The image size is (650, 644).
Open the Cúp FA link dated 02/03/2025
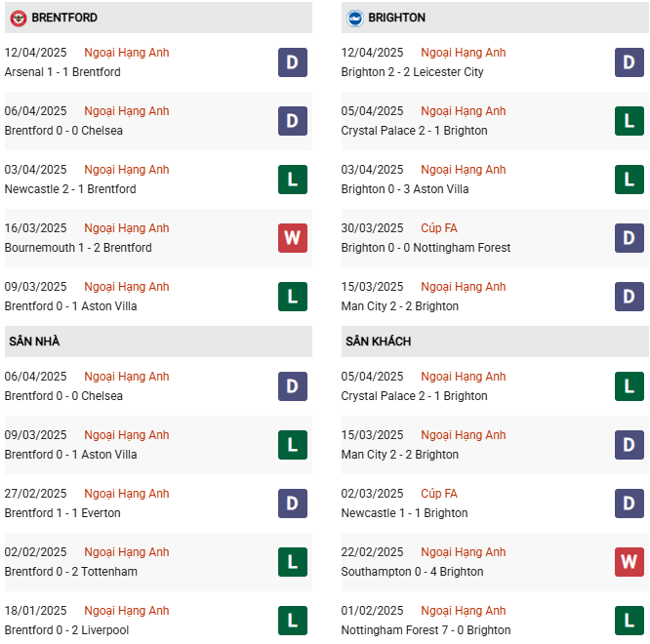click(438, 494)
